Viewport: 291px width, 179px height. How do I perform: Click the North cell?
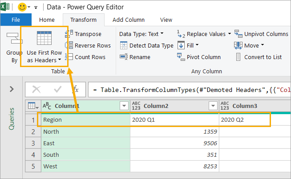point(85,131)
